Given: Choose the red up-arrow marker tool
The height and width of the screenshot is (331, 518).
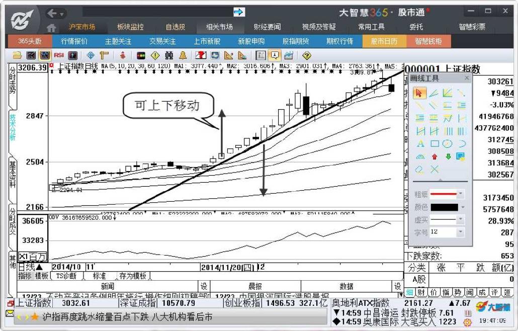Looking at the screenshot, I should (x=434, y=156).
